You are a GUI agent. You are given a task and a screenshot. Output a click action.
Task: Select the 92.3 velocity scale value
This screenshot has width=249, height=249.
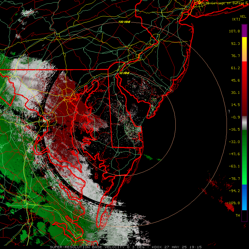pyautogui.click(x=235, y=43)
